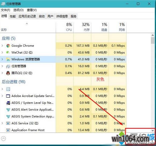The height and width of the screenshot is (146, 156).
Task: Click the 应用 (5) group heading
Action: (9, 38)
